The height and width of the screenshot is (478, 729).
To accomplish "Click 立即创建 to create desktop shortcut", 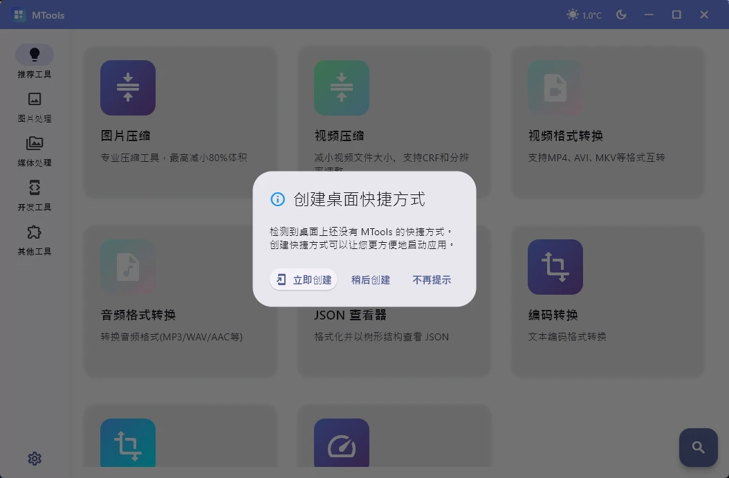I will 303,279.
